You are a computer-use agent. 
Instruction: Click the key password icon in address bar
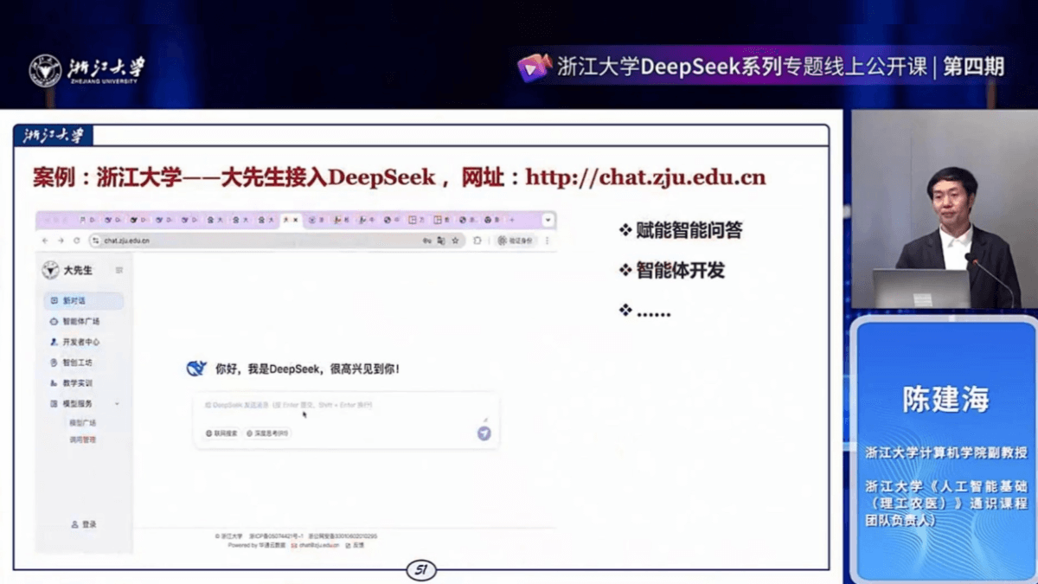click(427, 241)
